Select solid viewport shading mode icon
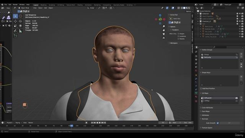Viewport: 245px width, 138px height. point(184,8)
